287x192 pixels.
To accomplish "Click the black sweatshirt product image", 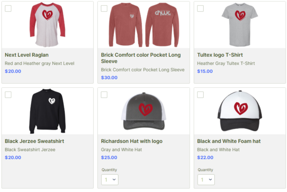I will coord(47,111).
